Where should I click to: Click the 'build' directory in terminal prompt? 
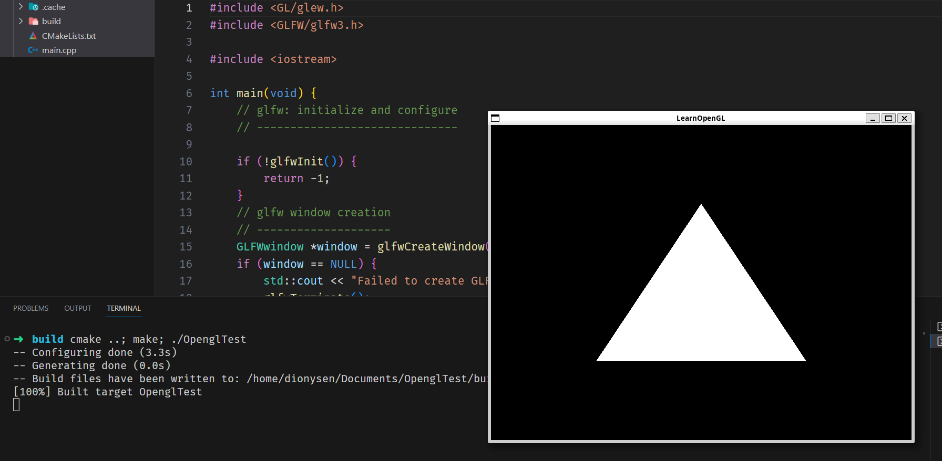[x=48, y=339]
